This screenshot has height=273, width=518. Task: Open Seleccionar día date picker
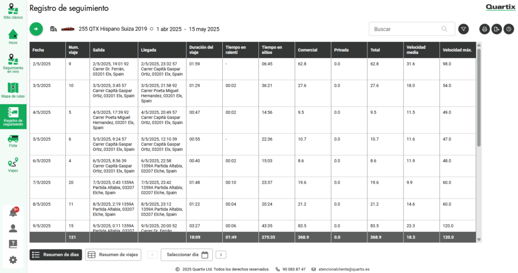tap(186, 254)
